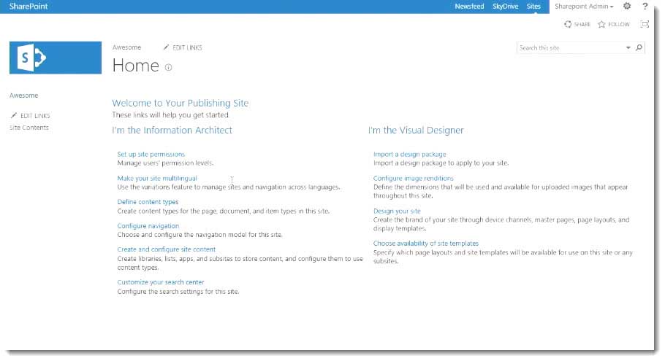Screen dimensions: 665x361
Task: Click the info icon beside Home
Action: (x=168, y=67)
